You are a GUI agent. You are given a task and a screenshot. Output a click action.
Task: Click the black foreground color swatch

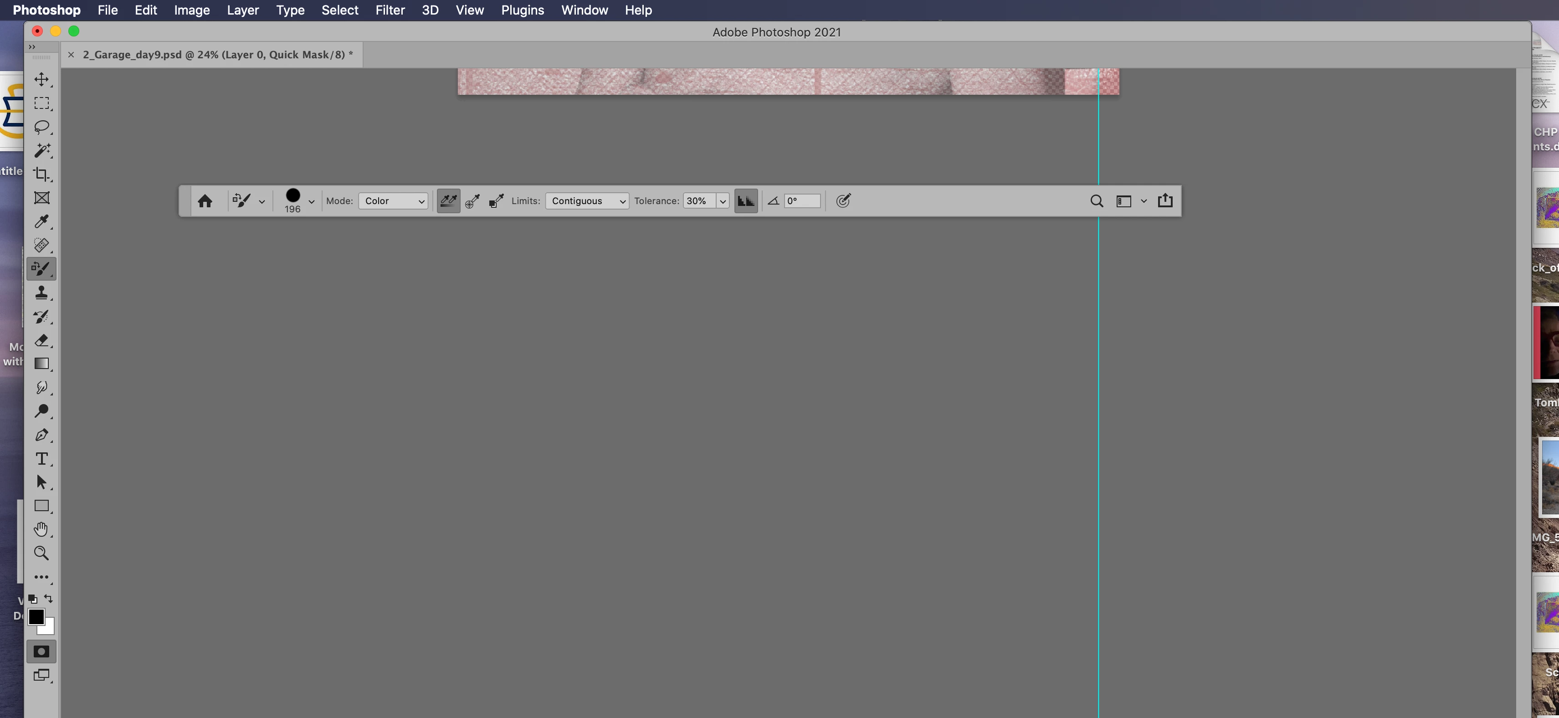point(36,616)
